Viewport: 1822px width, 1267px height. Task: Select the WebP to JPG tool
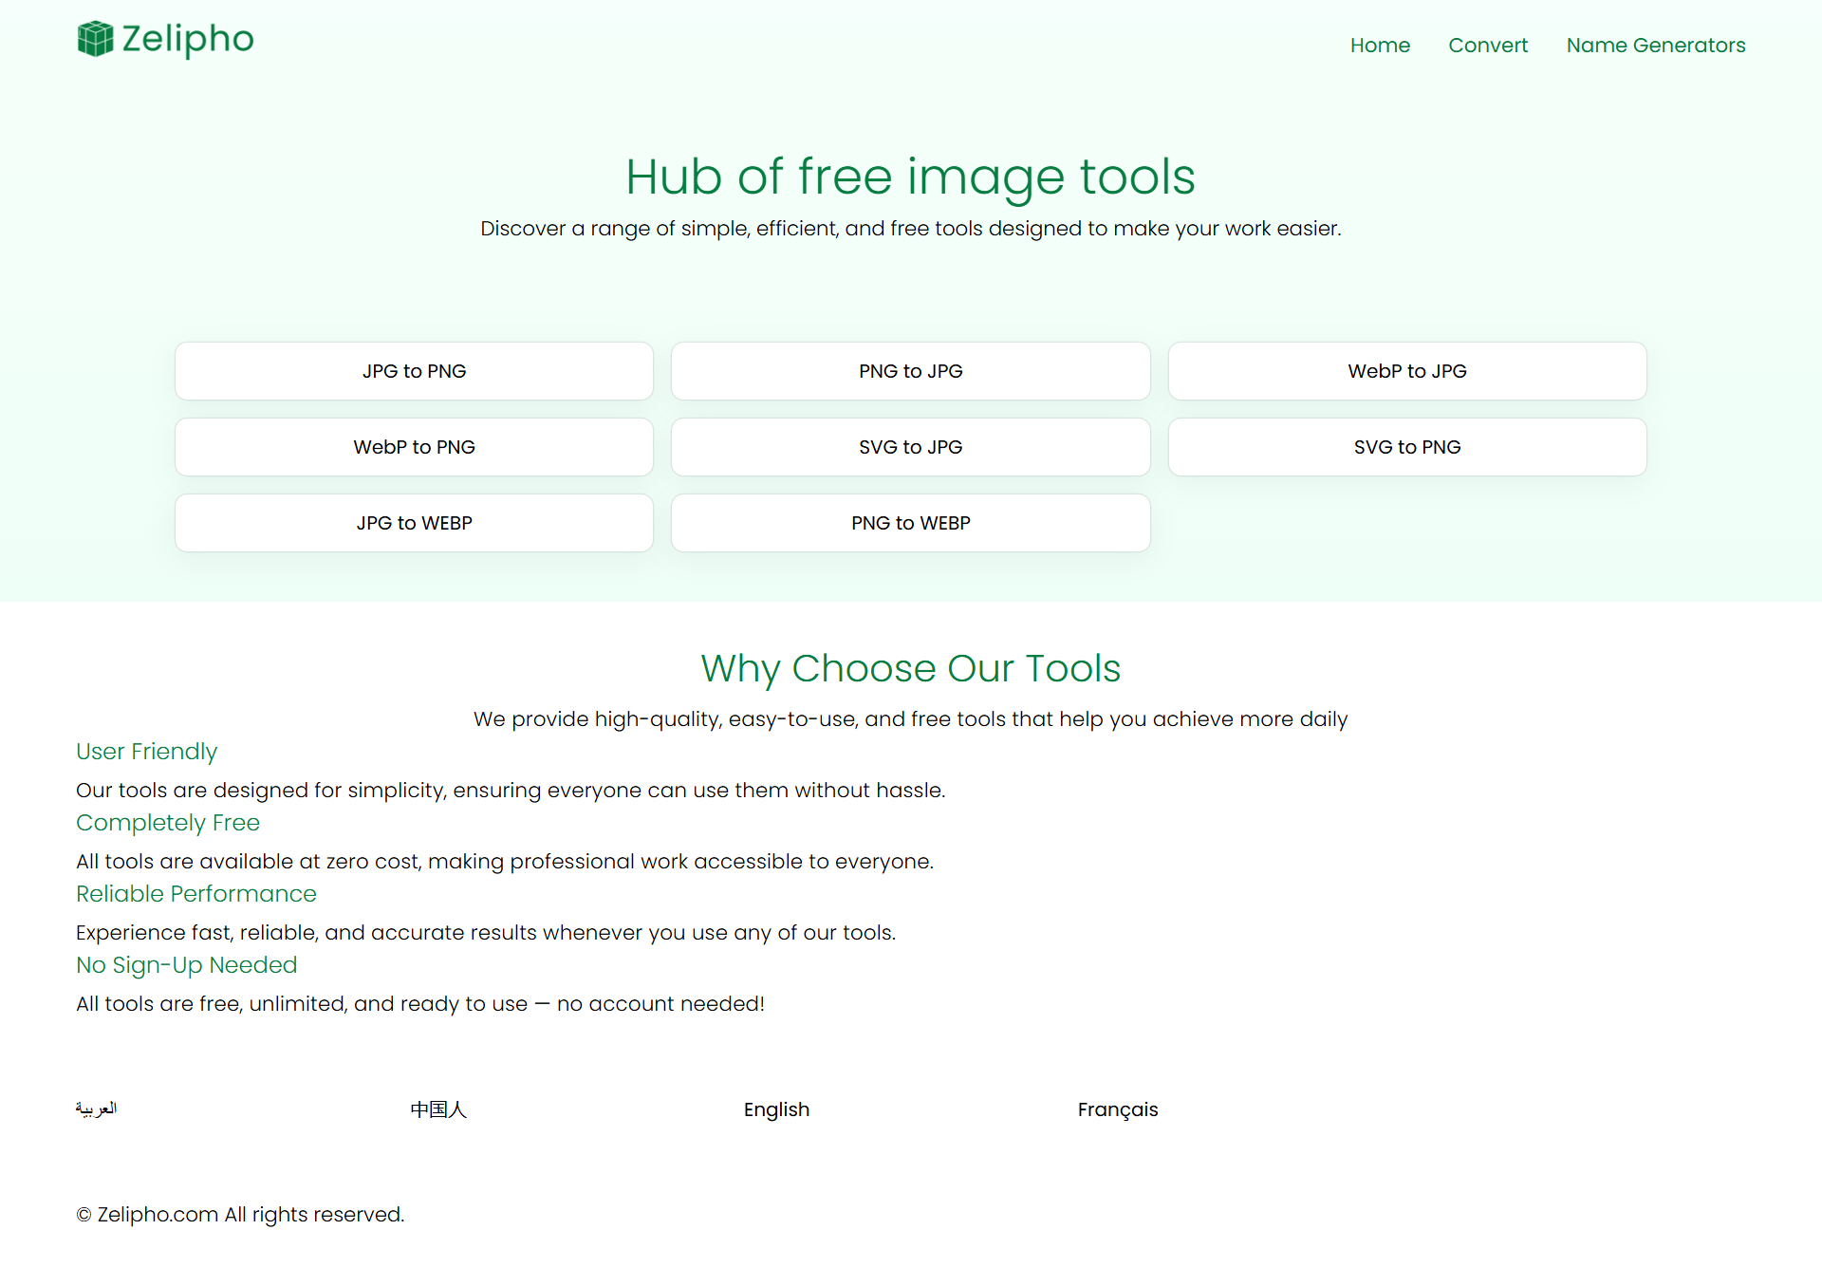click(x=1406, y=371)
